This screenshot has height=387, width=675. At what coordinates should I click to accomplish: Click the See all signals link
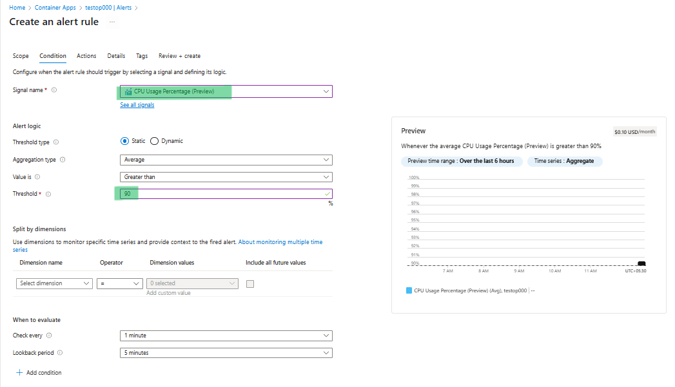point(137,105)
